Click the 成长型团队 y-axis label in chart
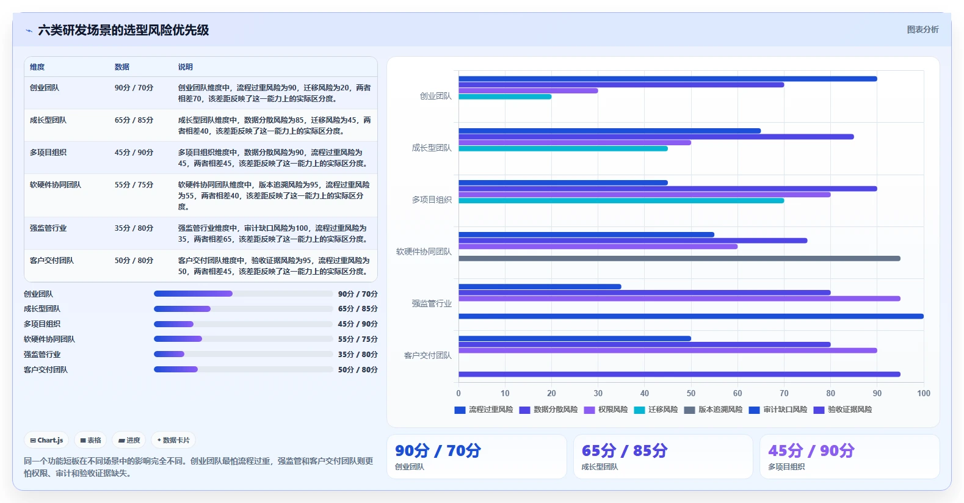This screenshot has height=503, width=964. 432,148
